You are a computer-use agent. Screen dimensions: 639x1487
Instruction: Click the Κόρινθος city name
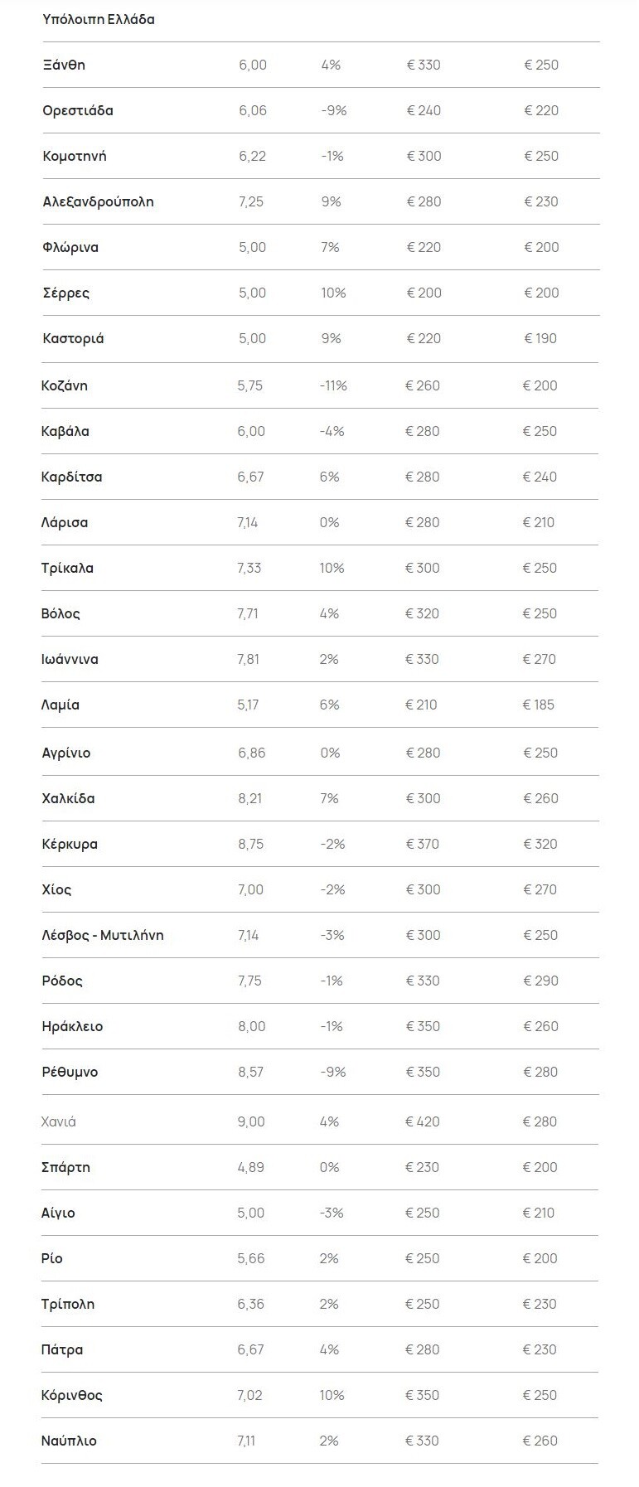(71, 1395)
